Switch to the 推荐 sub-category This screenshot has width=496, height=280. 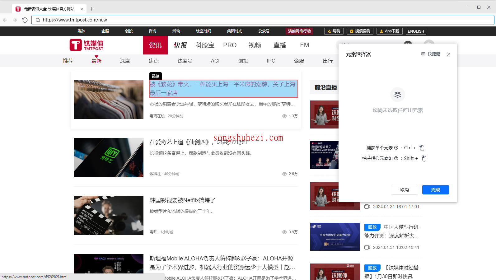68,61
